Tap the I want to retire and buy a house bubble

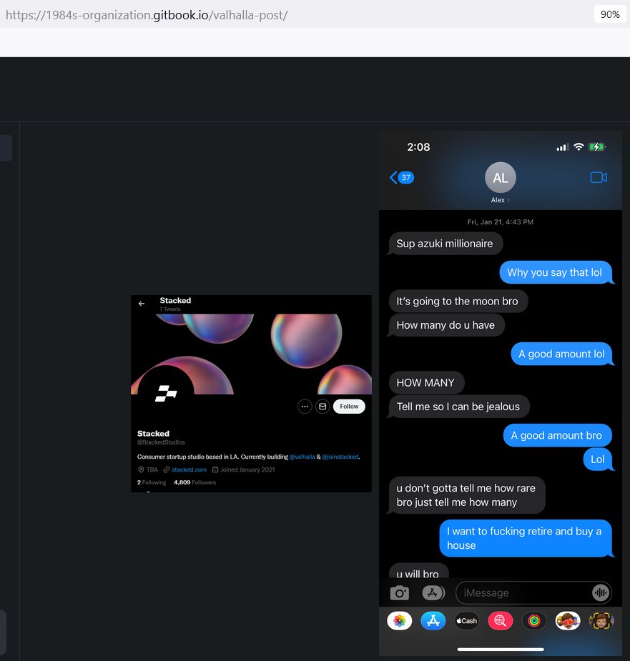coord(525,538)
